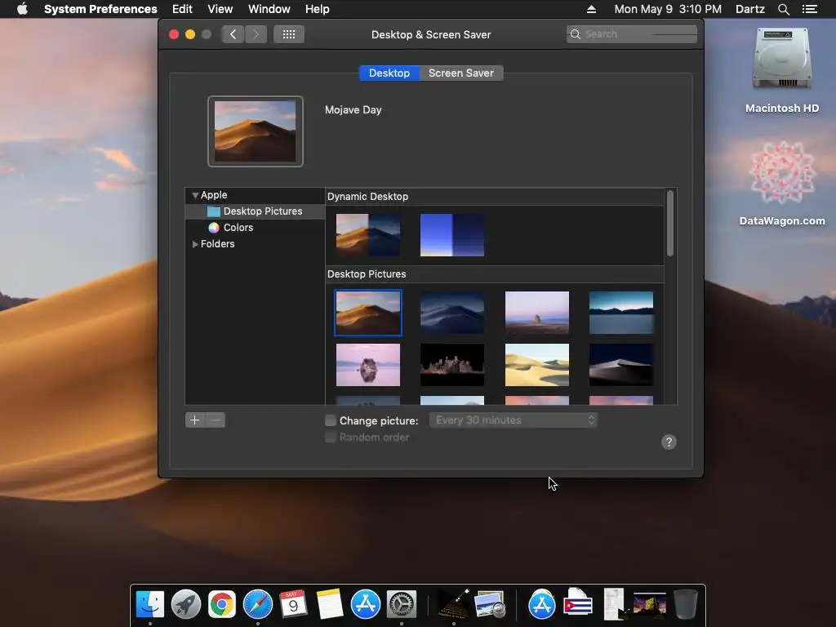The image size is (836, 627).
Task: Toggle the Random order checkbox
Action: [x=331, y=438]
